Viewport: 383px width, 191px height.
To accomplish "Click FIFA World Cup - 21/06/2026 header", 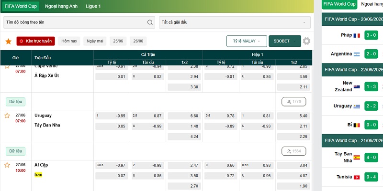I will click(352, 141).
